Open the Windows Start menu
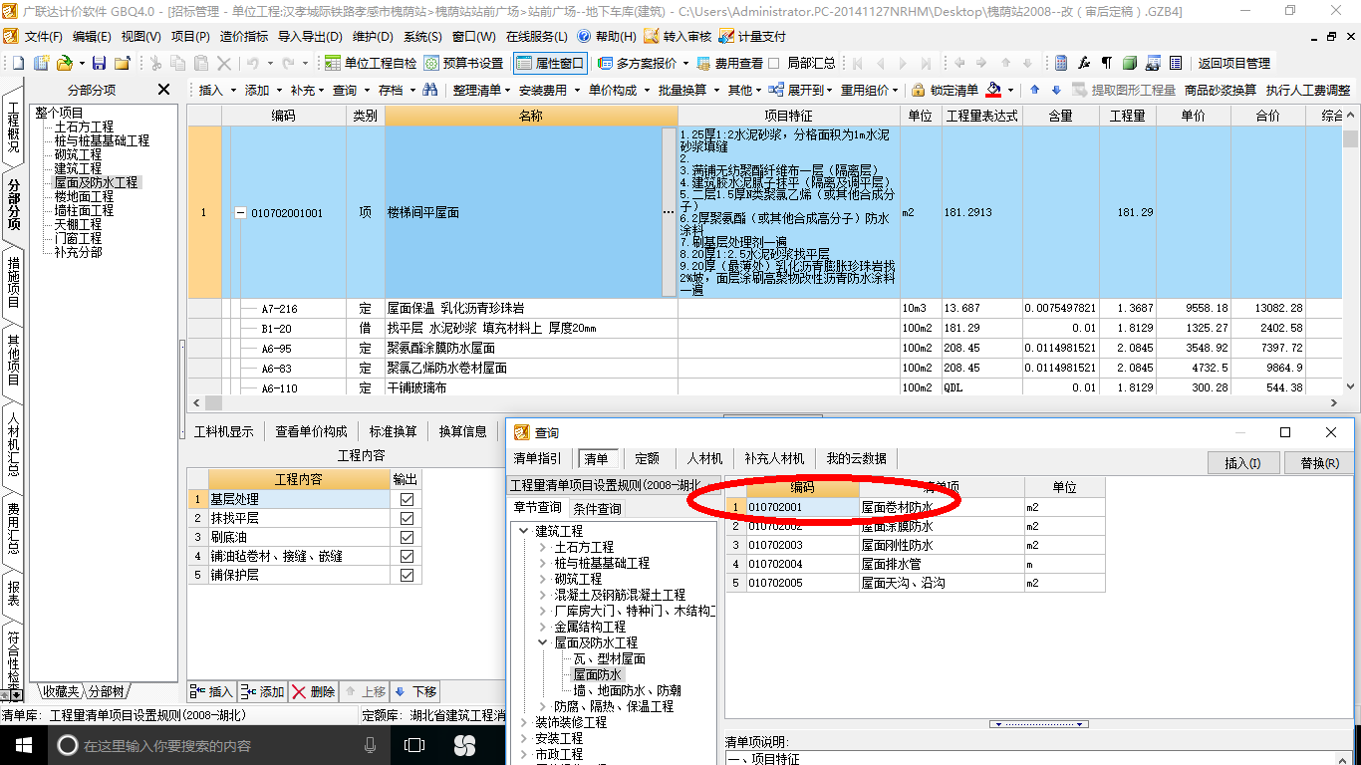1361x765 pixels. [22, 745]
